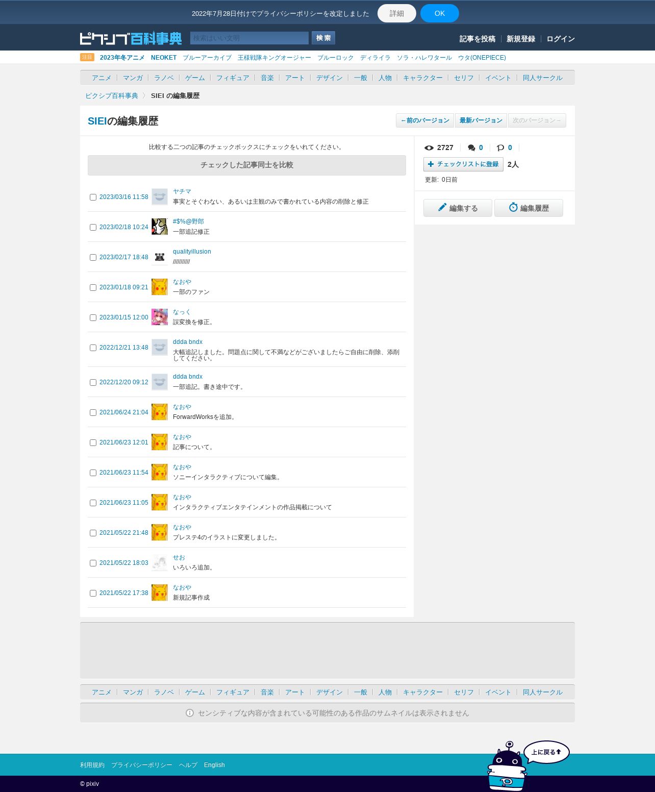The height and width of the screenshot is (792, 655).
Task: Click the ピクシブ百科事典 breadcrumb link
Action: [x=112, y=96]
